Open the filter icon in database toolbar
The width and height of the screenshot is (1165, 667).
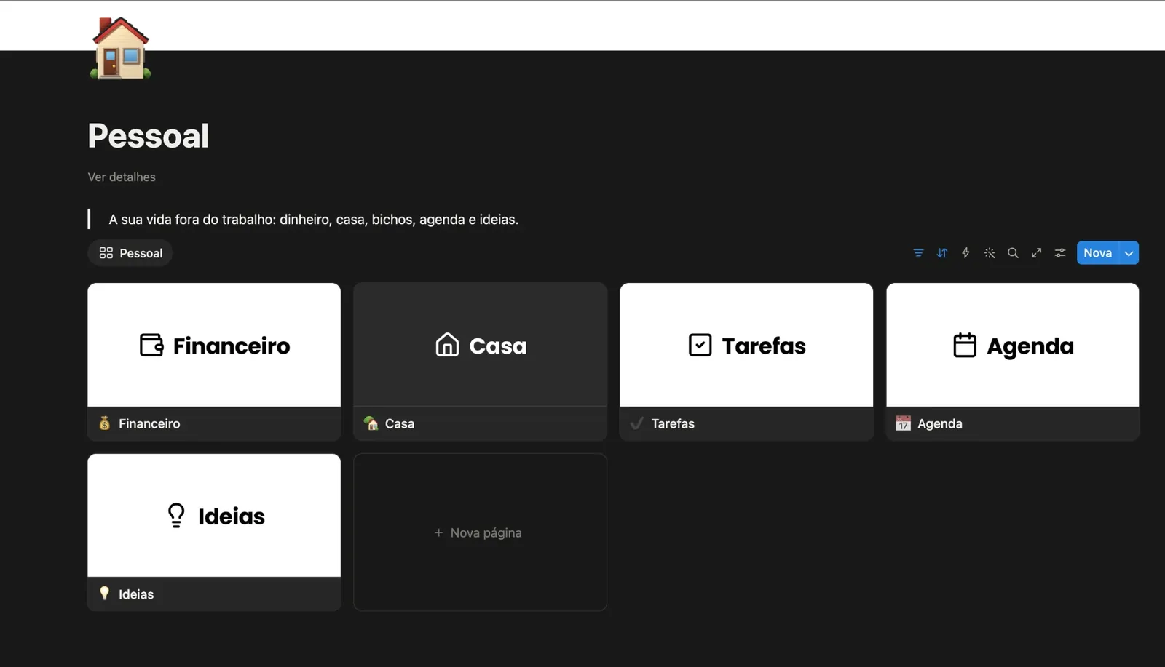pos(918,253)
